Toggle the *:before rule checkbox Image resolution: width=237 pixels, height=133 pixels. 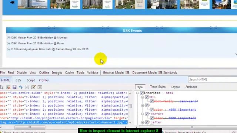click(x=147, y=114)
